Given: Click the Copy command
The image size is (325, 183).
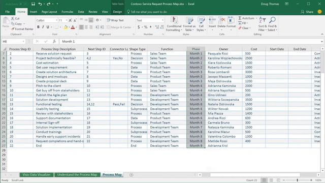Looking at the screenshot, I should point(17,24).
